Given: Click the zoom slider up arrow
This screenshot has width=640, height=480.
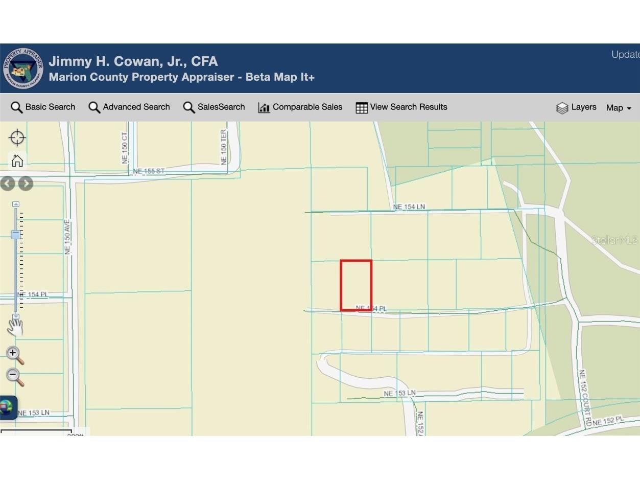Looking at the screenshot, I should tap(15, 203).
